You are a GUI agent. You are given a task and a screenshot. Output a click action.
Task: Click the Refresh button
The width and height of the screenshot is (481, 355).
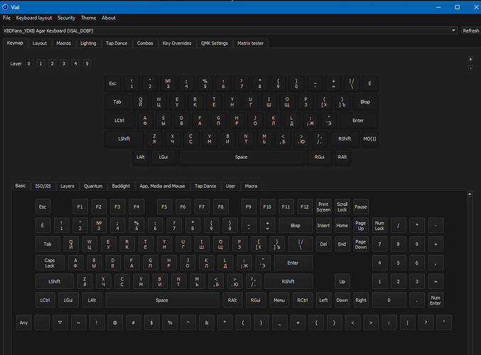(x=470, y=31)
